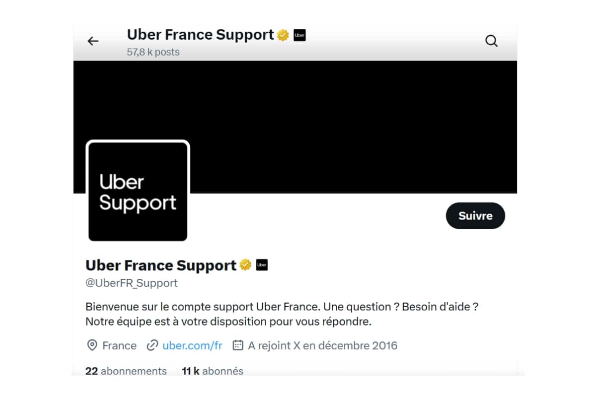Click the Uber badge in the header title
The height and width of the screenshot is (397, 596).
(299, 34)
